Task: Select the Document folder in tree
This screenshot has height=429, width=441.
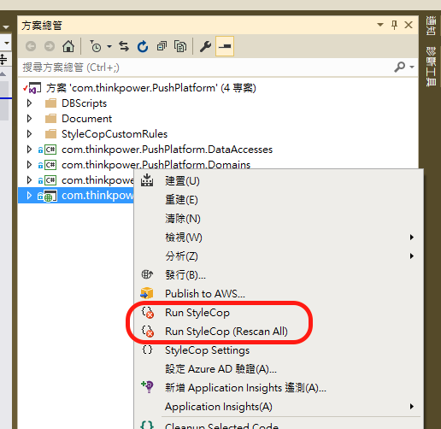Action: [x=86, y=119]
